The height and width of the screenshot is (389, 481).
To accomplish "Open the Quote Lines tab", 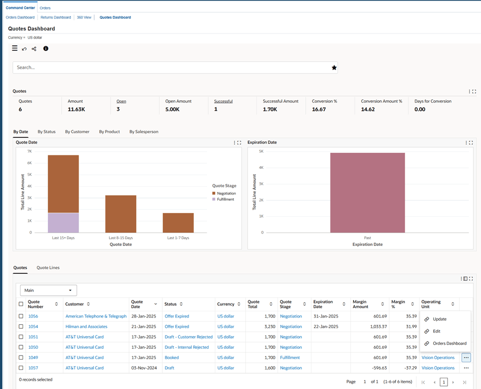I will (x=48, y=268).
